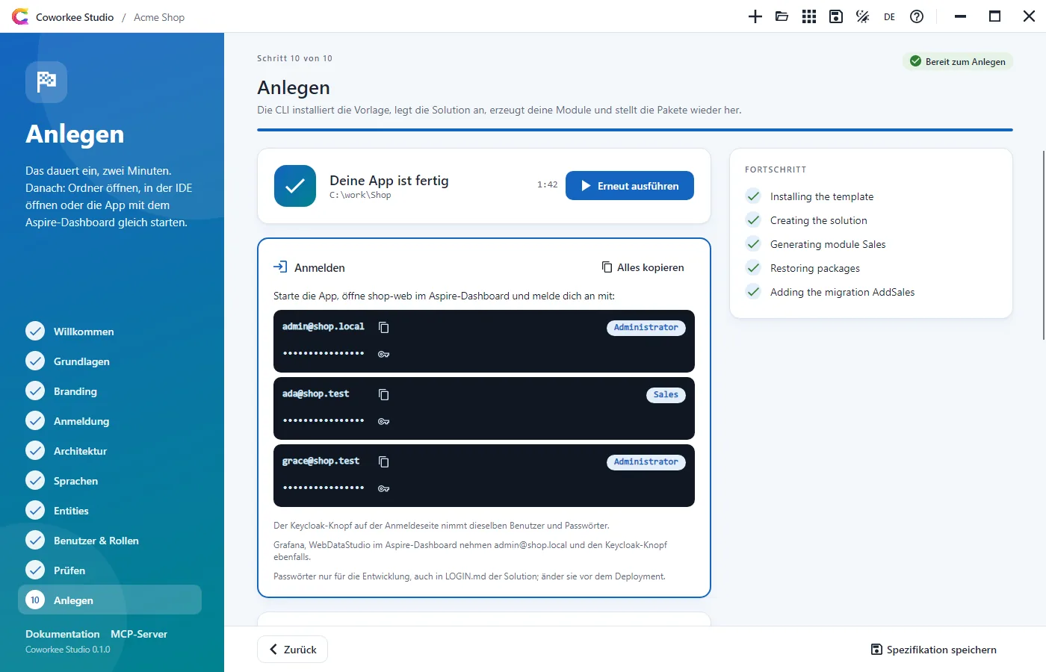Click checkmark beside Installing the template

tap(753, 196)
